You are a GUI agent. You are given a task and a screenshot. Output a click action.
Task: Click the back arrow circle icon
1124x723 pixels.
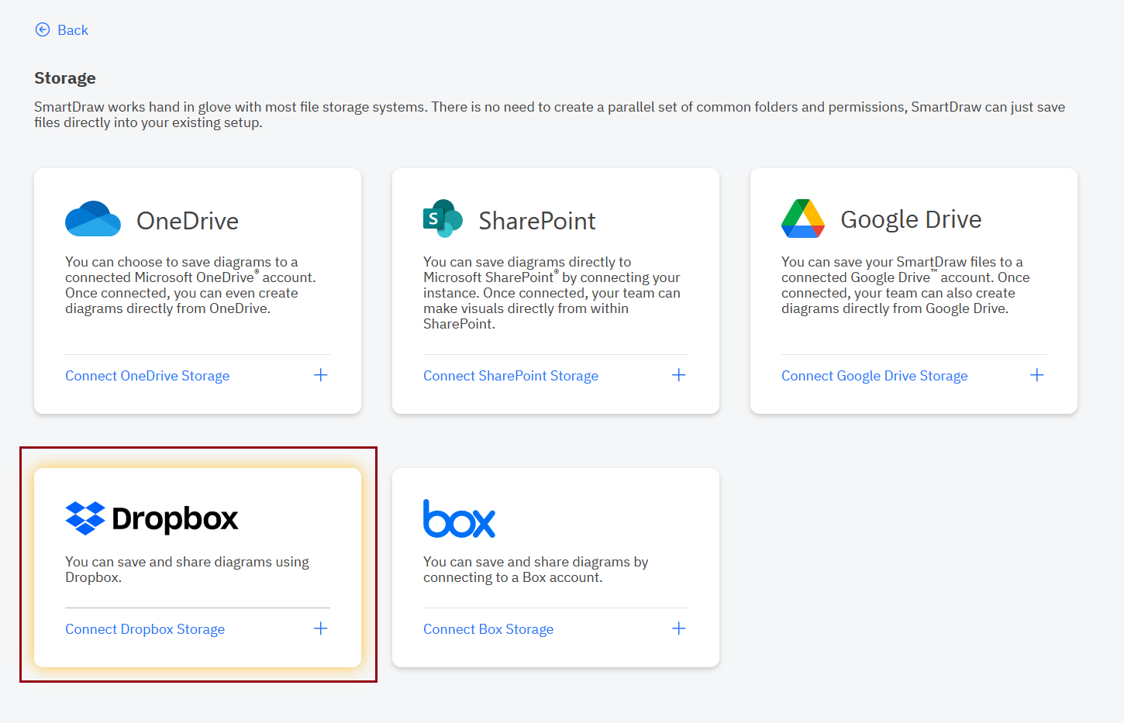coord(42,29)
